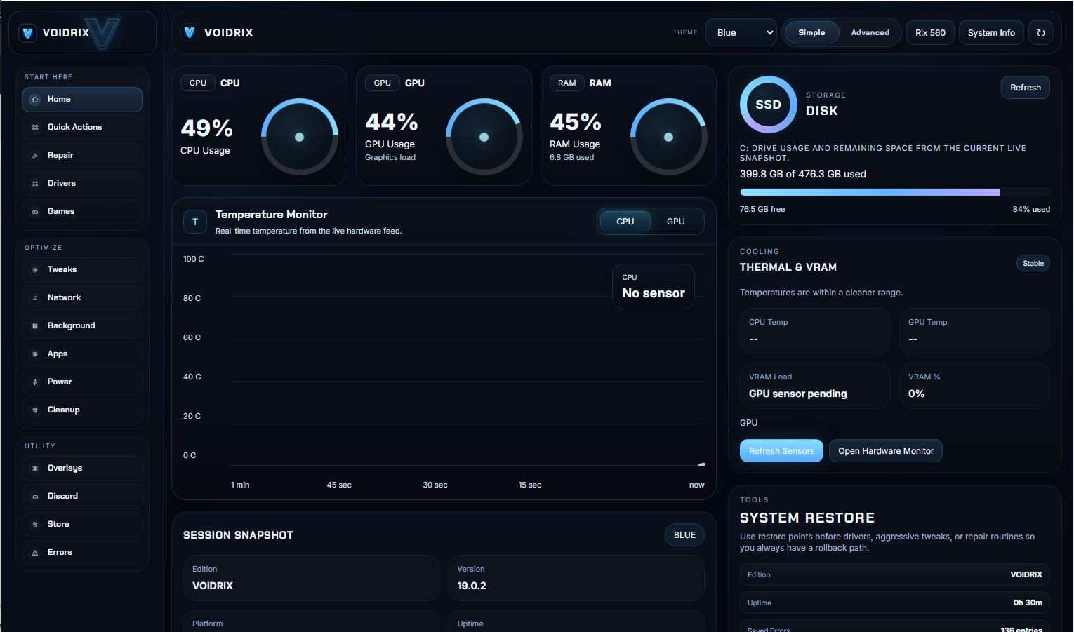Screen dimensions: 1074x632
Task: Click the Store sidebar icon
Action: [x=35, y=525]
